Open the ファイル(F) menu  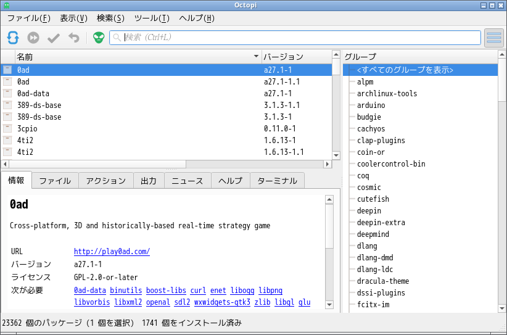[29, 19]
